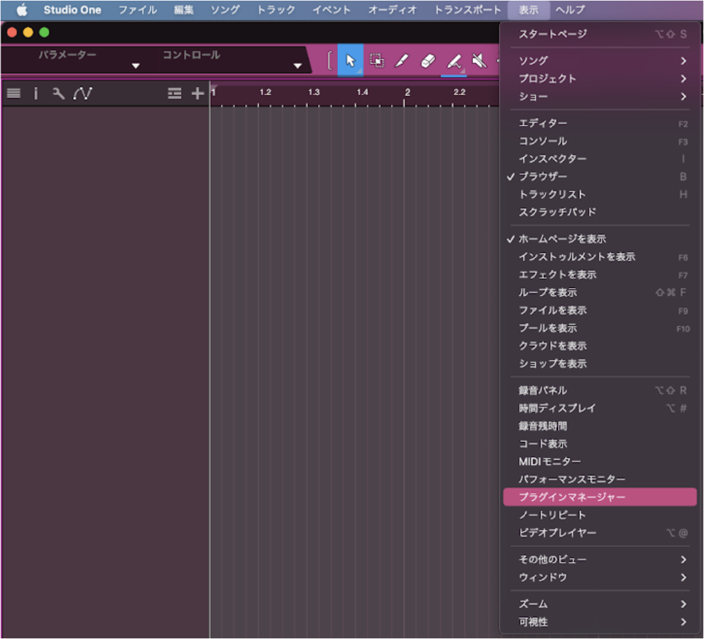704x639 pixels.
Task: Click the bracket icon left of Arrow tool
Action: (330, 61)
